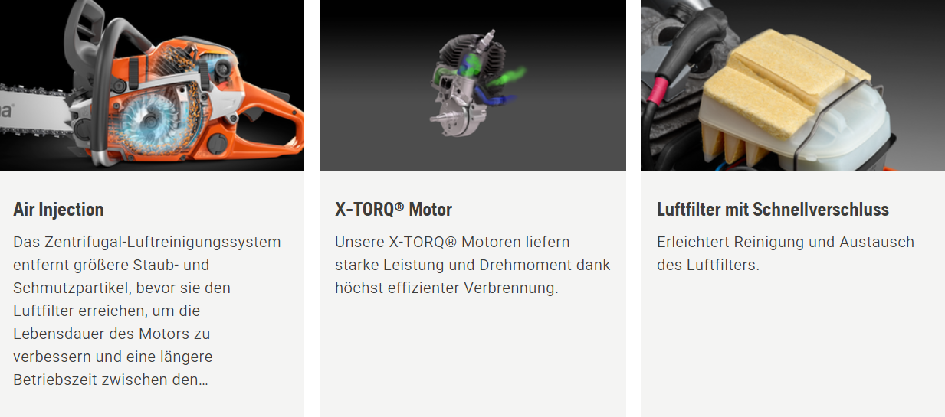Select the "Air Injection" heading

point(58,210)
